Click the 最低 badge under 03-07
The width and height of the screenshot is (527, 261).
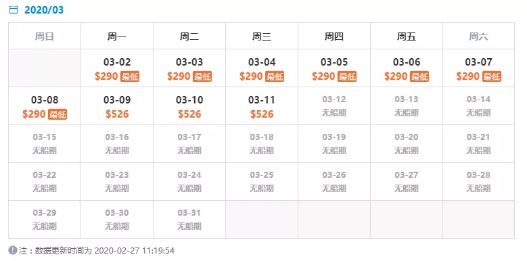492,76
